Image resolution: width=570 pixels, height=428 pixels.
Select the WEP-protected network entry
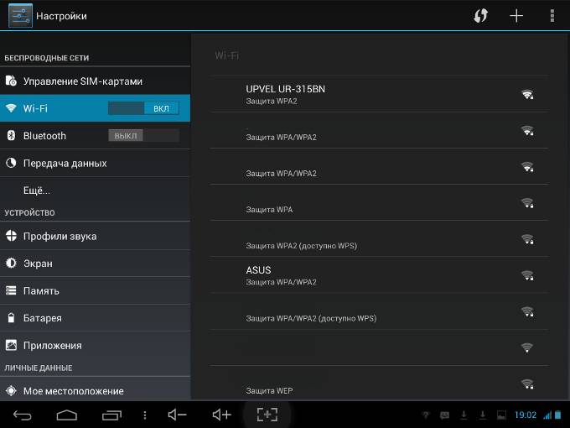pyautogui.click(x=379, y=384)
